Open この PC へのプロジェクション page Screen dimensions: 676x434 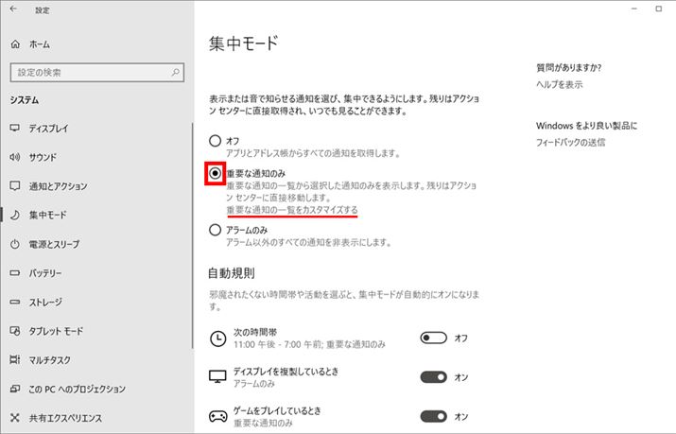click(77, 389)
